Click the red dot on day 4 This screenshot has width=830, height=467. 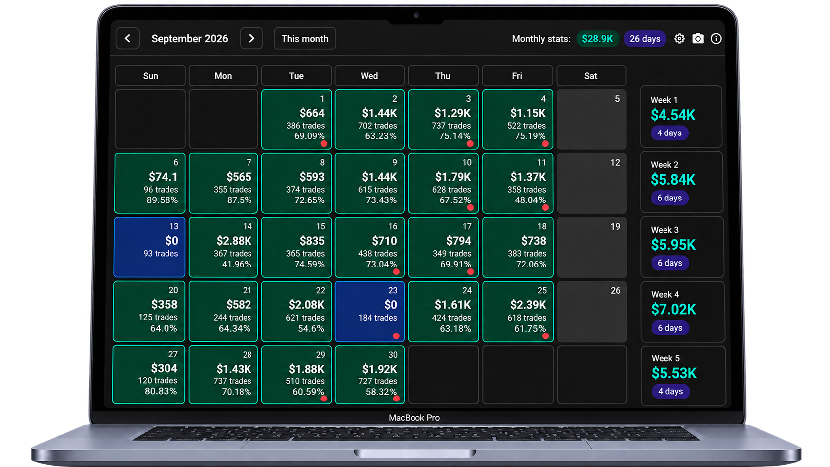pyautogui.click(x=545, y=144)
